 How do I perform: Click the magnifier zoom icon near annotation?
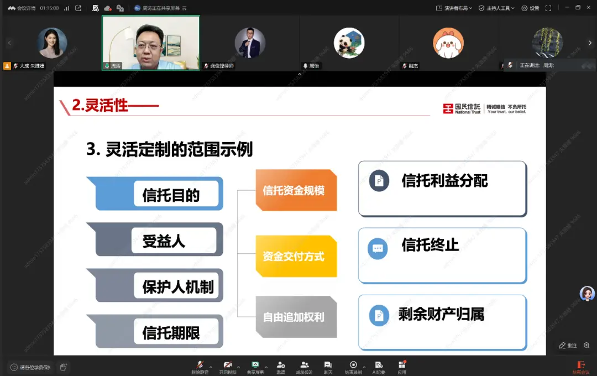(x=586, y=345)
